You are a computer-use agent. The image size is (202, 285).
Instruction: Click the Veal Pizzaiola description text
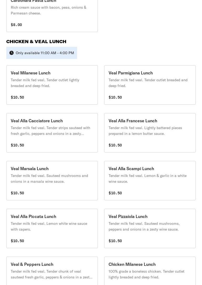(x=144, y=226)
